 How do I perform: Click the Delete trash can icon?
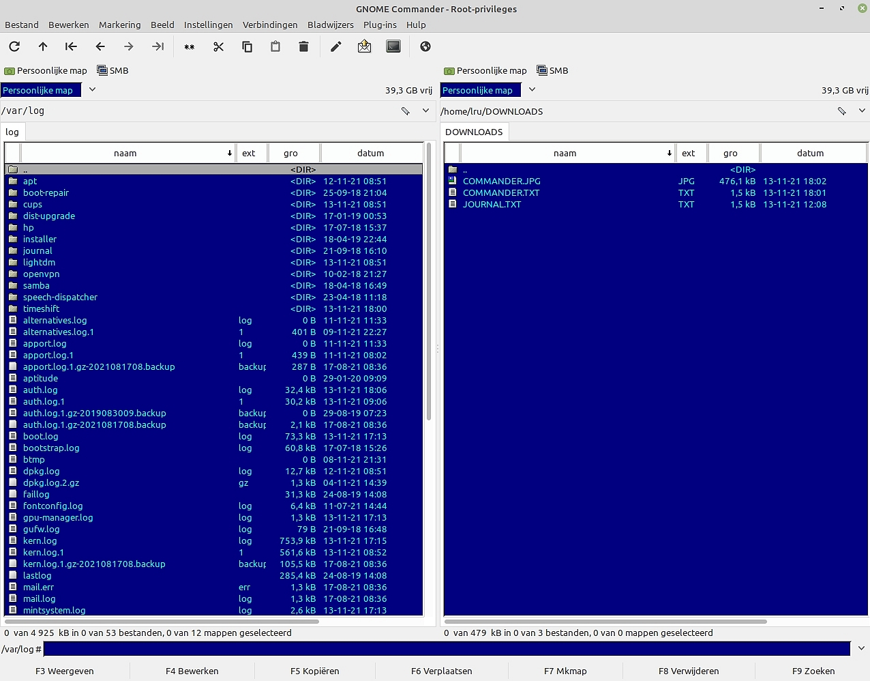click(x=303, y=46)
